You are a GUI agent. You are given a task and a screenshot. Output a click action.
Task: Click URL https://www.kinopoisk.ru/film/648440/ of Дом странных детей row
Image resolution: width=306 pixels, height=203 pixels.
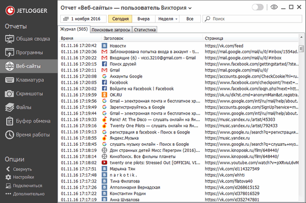242,150
